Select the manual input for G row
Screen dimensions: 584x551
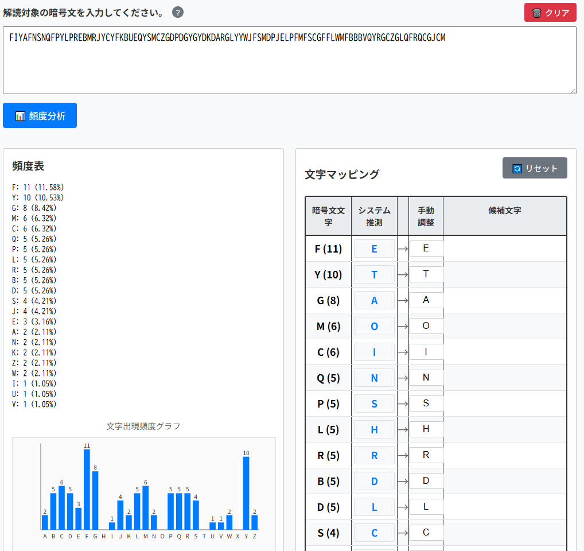(x=426, y=300)
